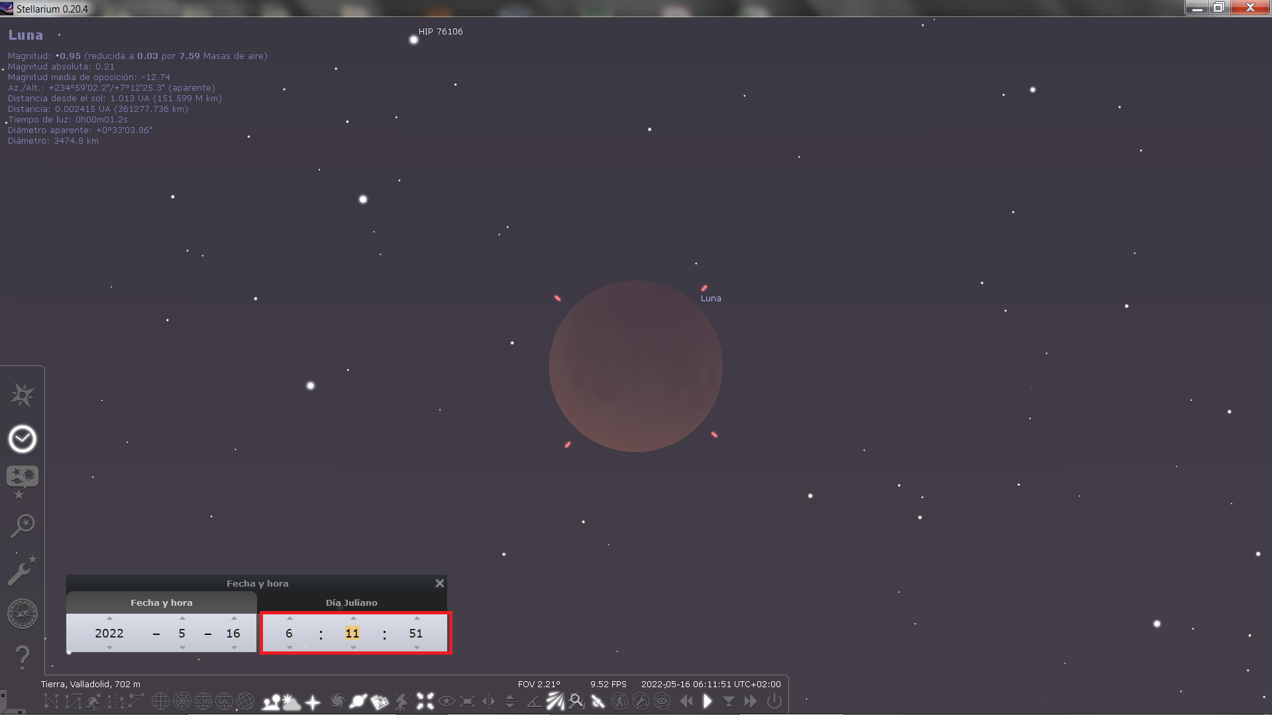Click the minutes field showing 11

(352, 634)
